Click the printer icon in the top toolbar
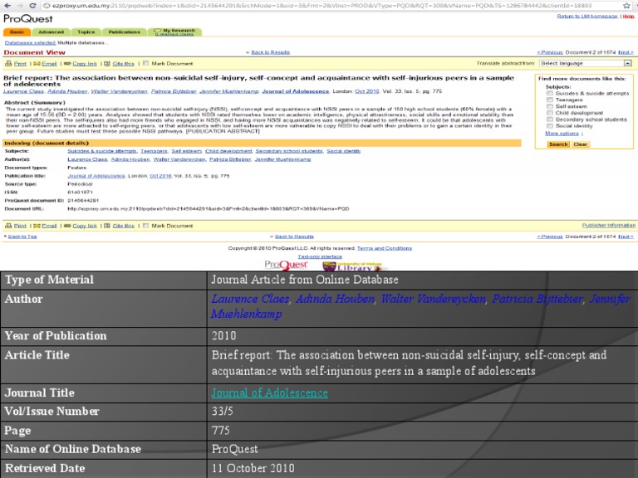The height and width of the screenshot is (478, 638). (8, 63)
